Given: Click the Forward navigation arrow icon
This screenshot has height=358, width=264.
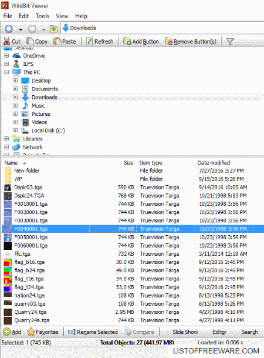Looking at the screenshot, I should pos(32,29).
